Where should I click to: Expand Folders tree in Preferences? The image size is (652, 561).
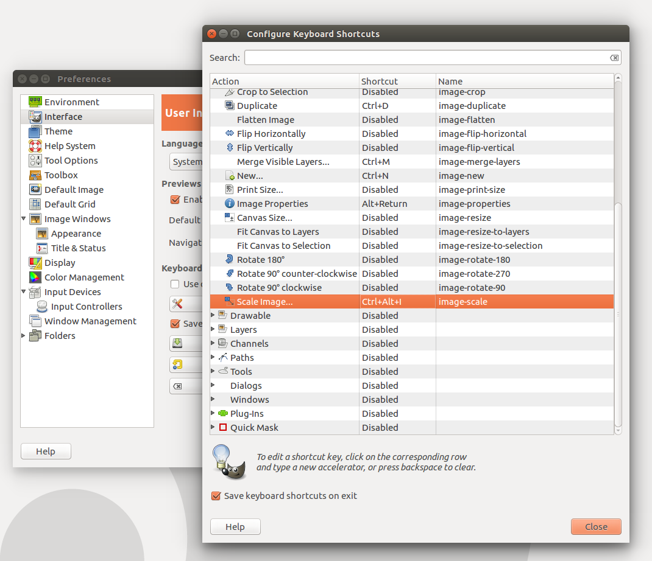(x=24, y=335)
